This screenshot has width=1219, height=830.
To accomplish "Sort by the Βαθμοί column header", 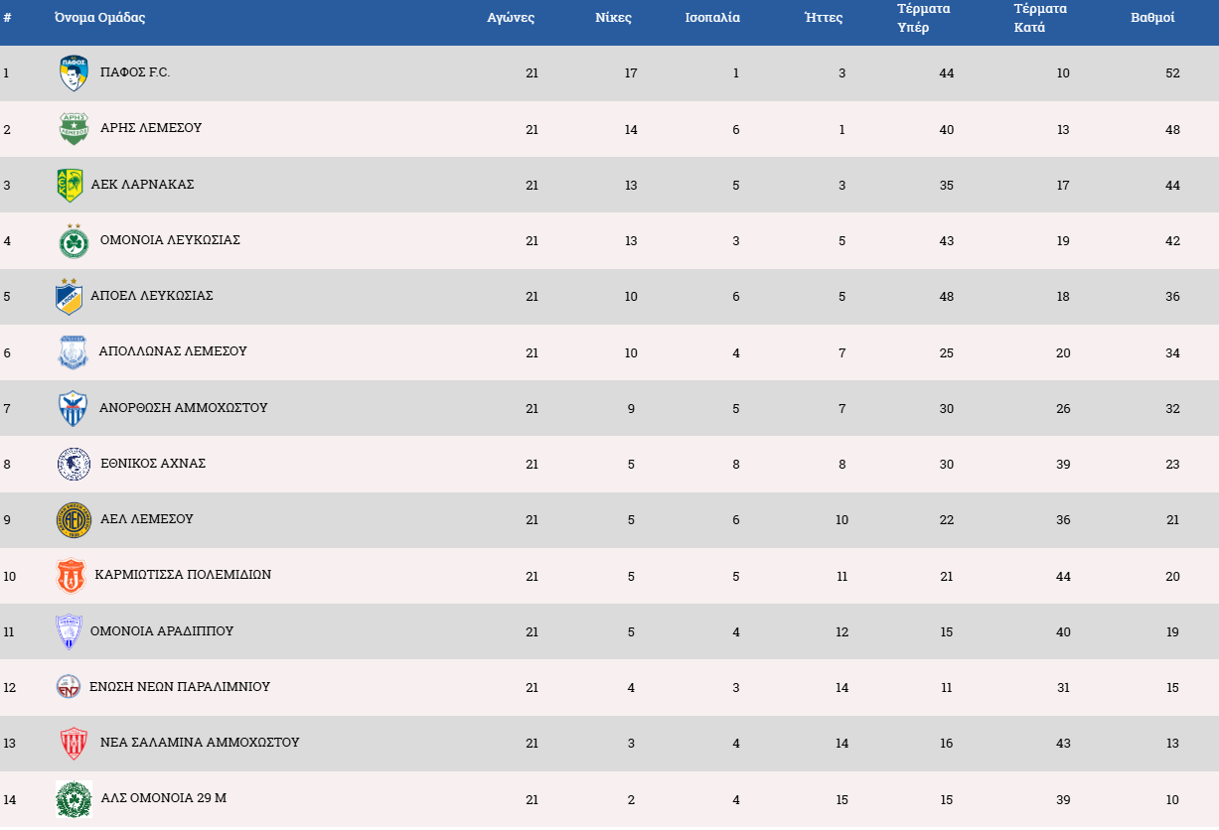I will (x=1152, y=18).
